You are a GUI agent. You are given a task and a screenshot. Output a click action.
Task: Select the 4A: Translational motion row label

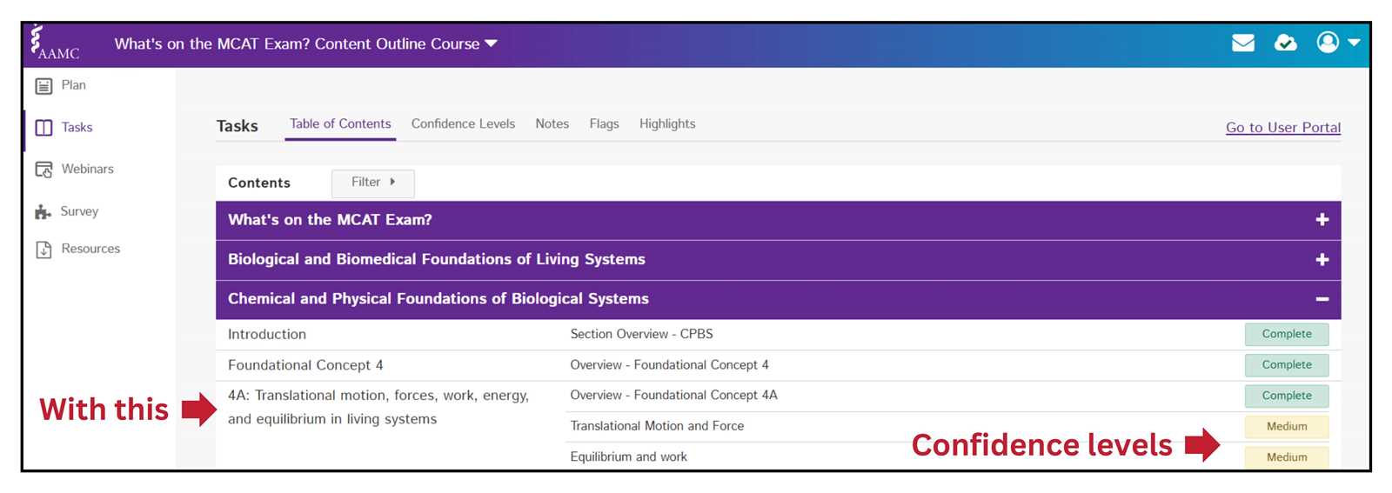point(378,407)
